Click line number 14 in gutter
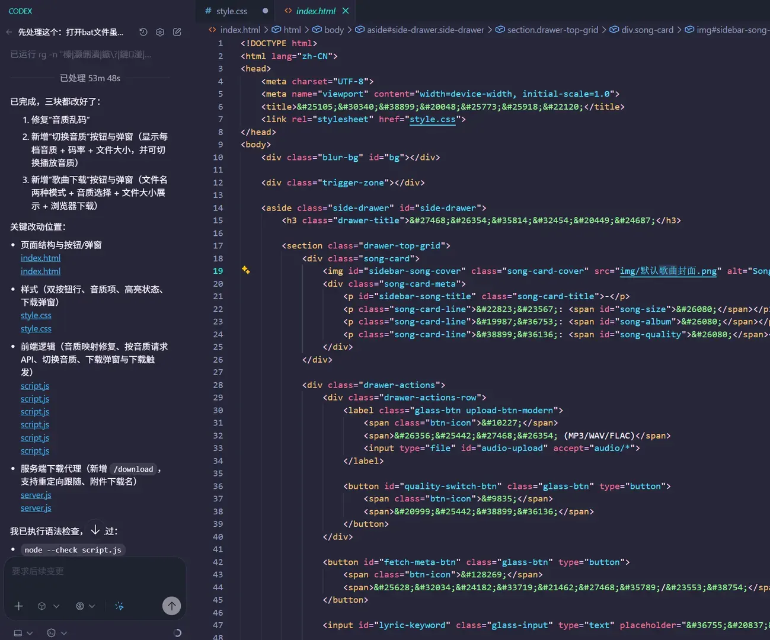 click(x=218, y=208)
